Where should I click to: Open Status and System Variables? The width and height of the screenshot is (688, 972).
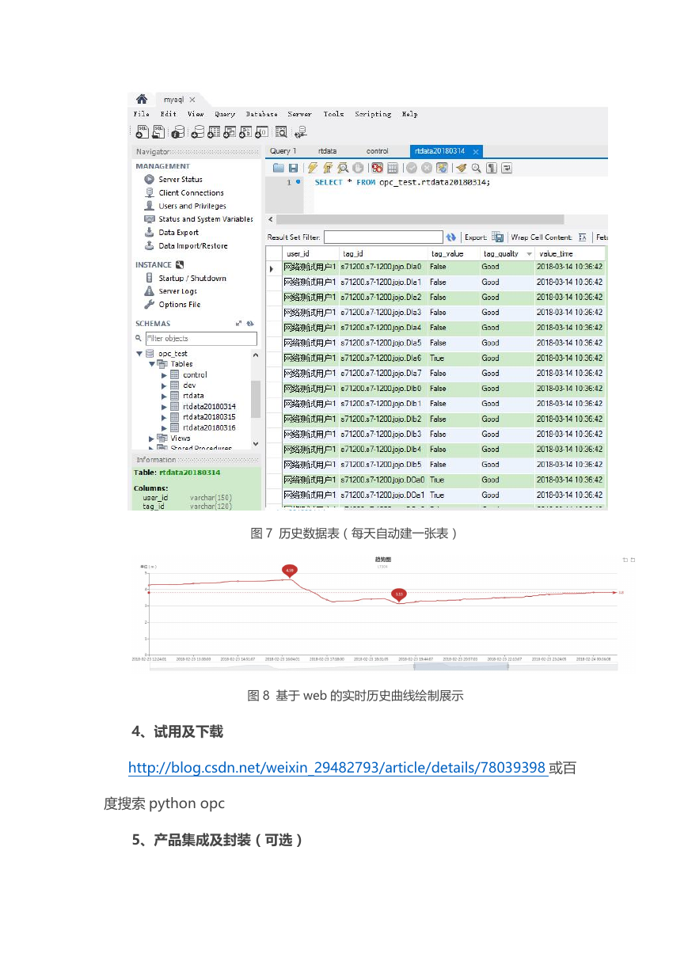(206, 219)
